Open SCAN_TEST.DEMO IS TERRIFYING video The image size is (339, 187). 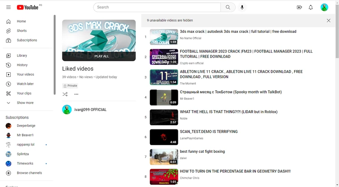point(209,132)
